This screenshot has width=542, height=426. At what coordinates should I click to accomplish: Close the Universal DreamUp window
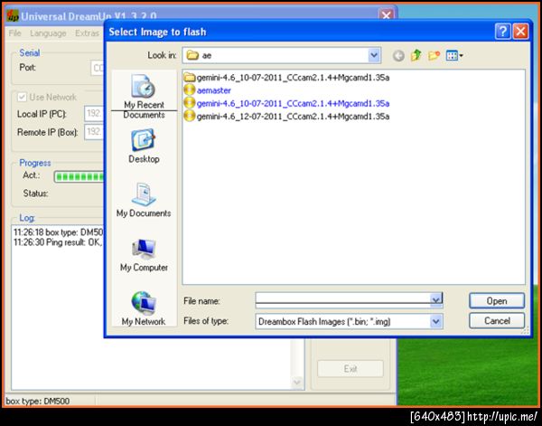click(386, 15)
